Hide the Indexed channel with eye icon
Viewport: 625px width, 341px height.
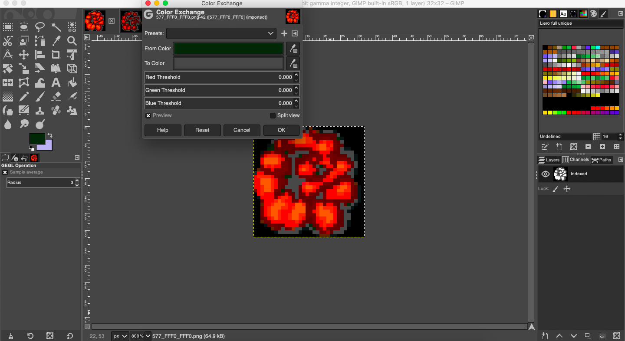point(546,174)
